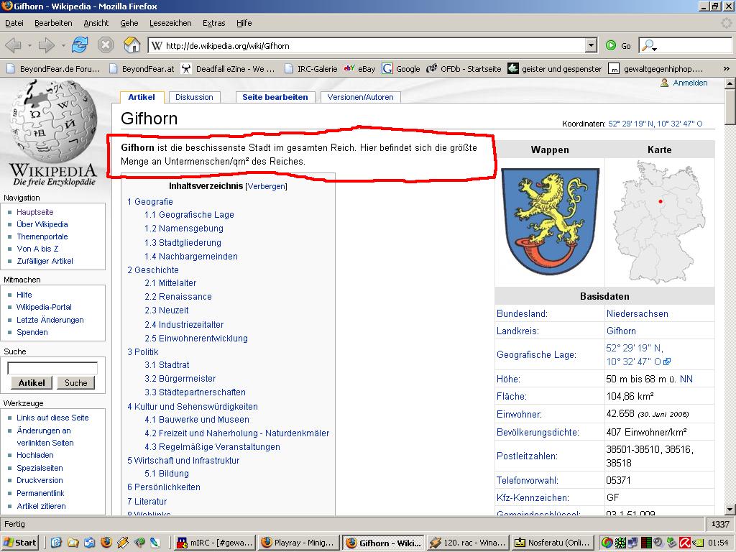The width and height of the screenshot is (736, 552).
Task: Open Zufälliger Artikel in the navigation
Action: click(45, 261)
